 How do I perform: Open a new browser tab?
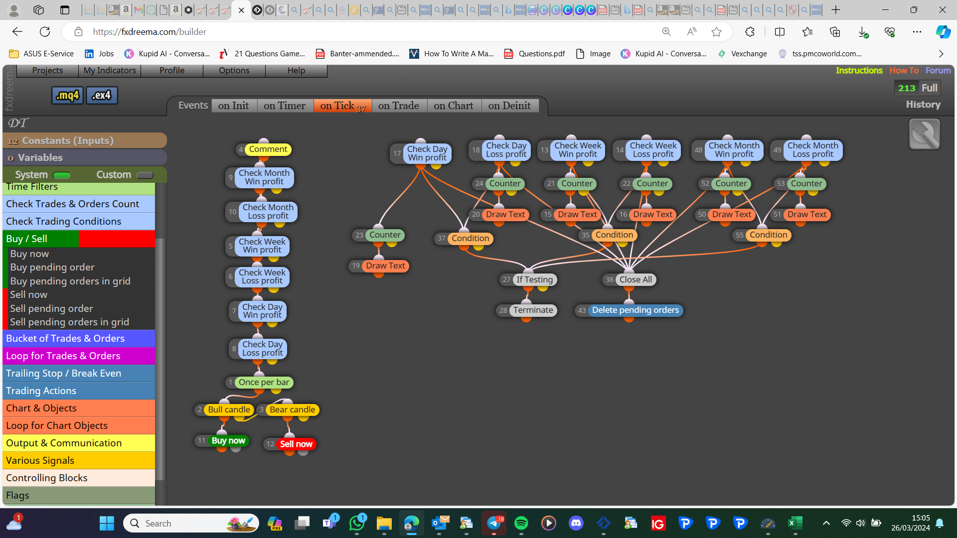(x=836, y=10)
